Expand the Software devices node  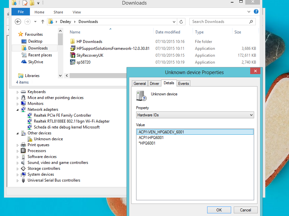coord(17,157)
